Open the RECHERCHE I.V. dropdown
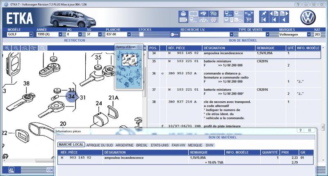328x176 pixels. tap(231, 34)
